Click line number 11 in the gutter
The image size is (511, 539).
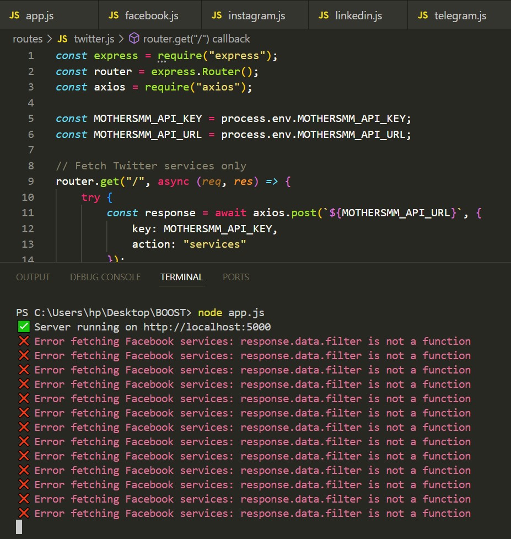point(28,213)
